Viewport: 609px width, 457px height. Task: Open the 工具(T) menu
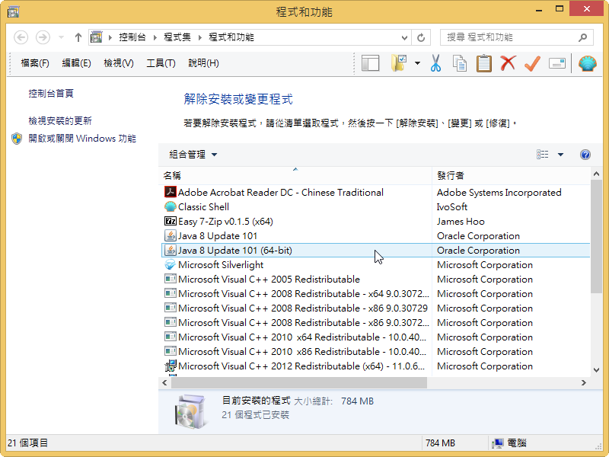click(161, 63)
